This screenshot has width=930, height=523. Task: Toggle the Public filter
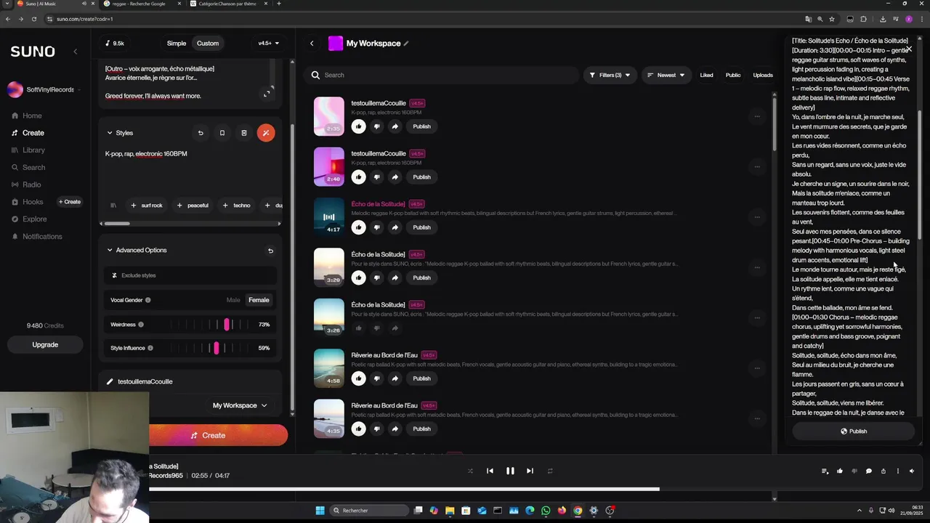(733, 75)
